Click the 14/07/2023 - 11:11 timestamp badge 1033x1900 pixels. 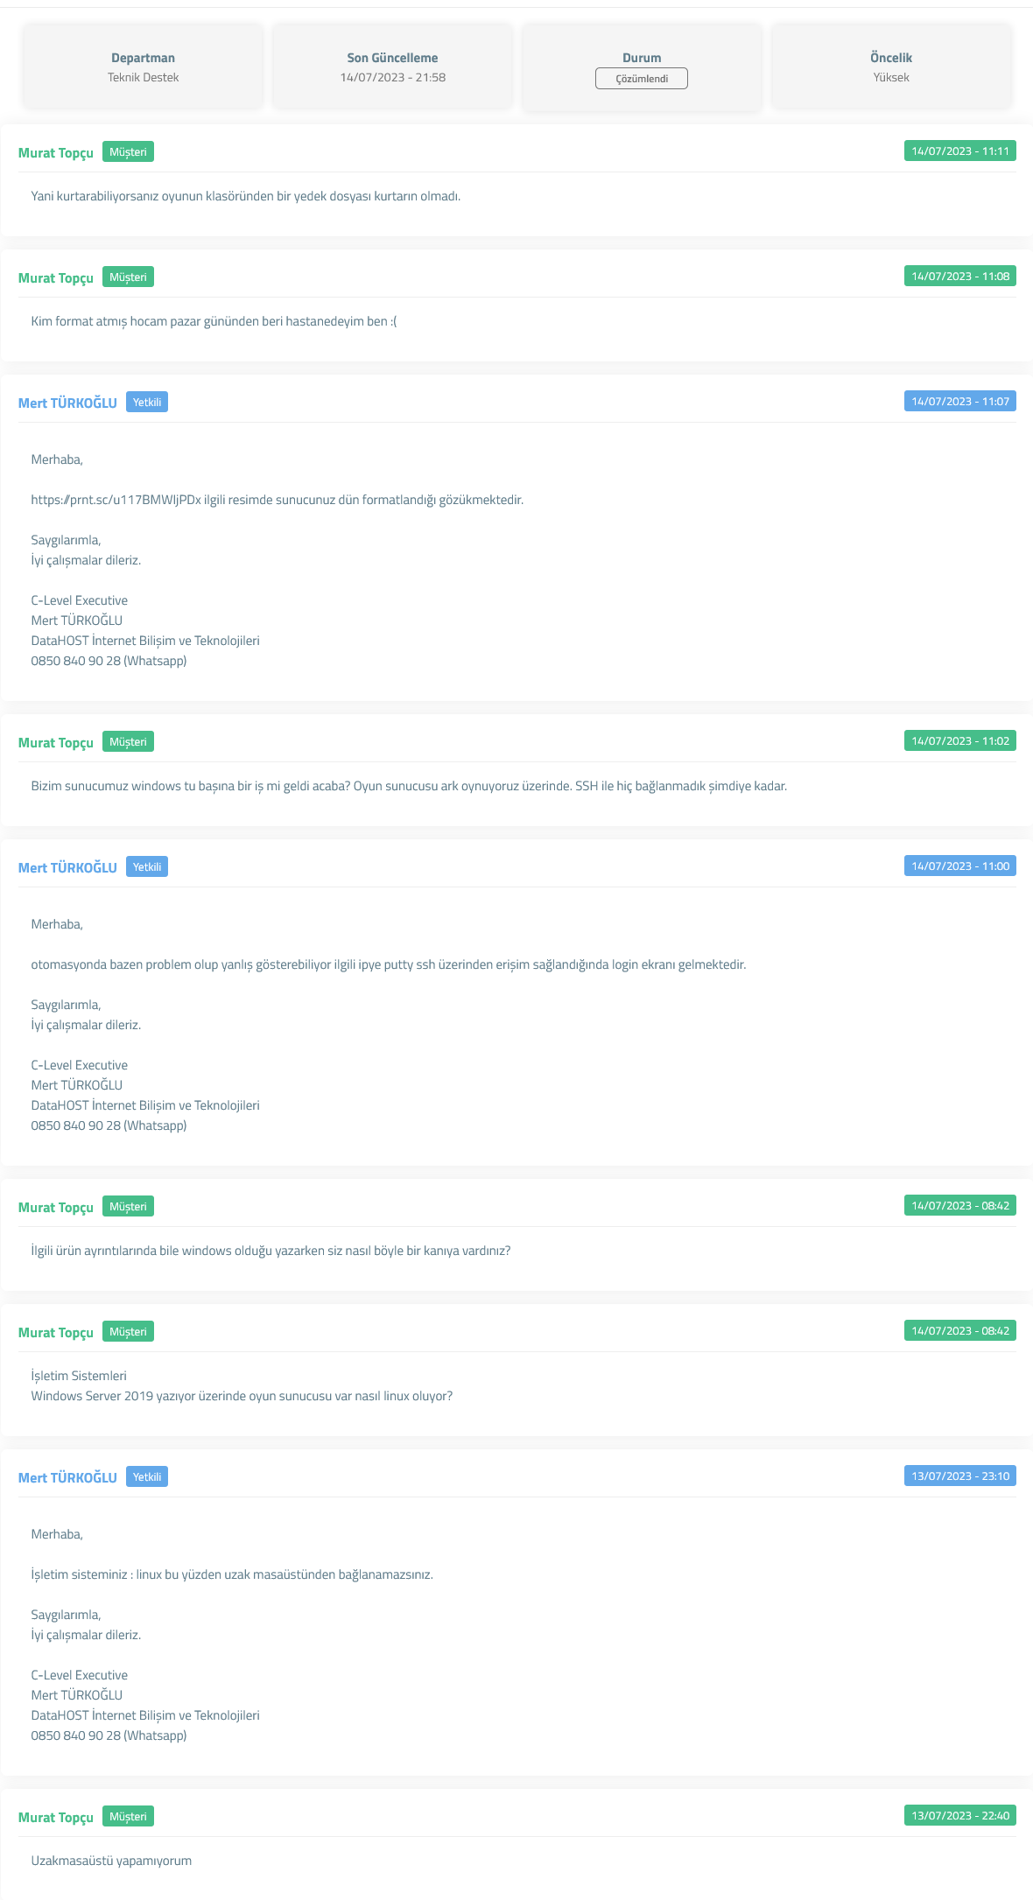pyautogui.click(x=960, y=151)
